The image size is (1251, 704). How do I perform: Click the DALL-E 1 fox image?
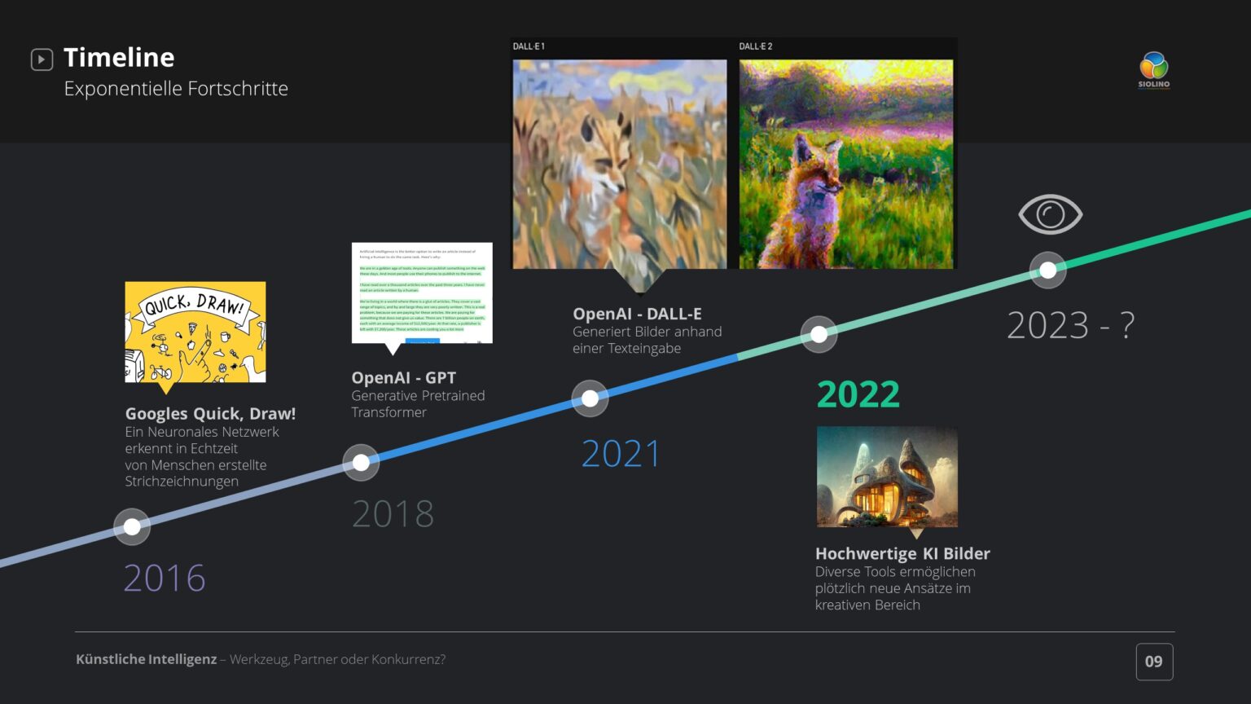click(619, 164)
